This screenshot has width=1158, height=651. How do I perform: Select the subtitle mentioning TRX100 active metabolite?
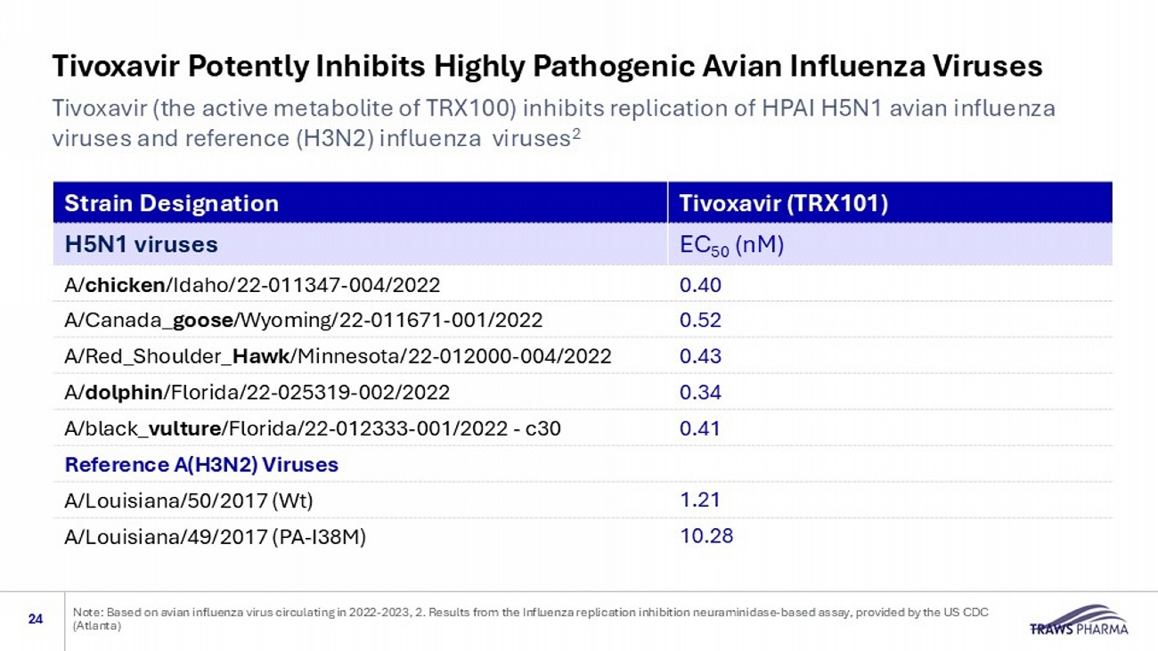tap(553, 124)
